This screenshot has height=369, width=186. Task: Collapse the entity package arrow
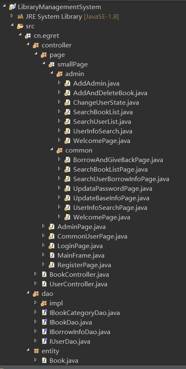[28, 350]
